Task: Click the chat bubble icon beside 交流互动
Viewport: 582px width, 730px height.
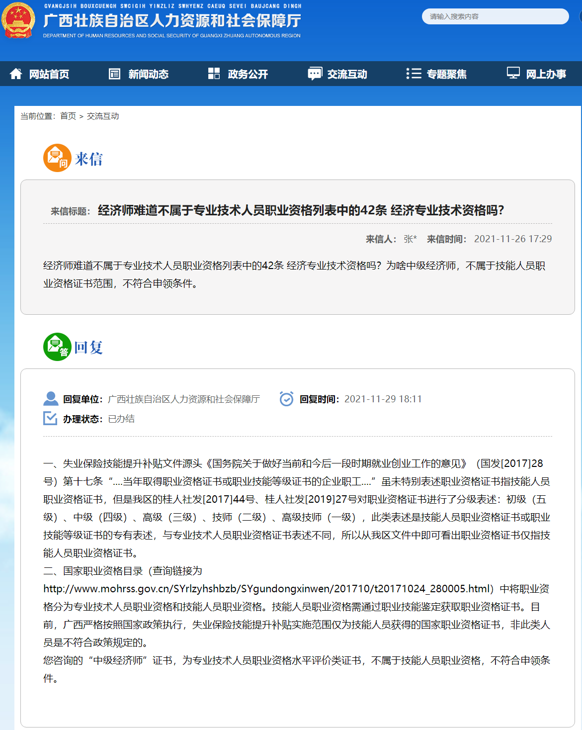Action: [315, 74]
